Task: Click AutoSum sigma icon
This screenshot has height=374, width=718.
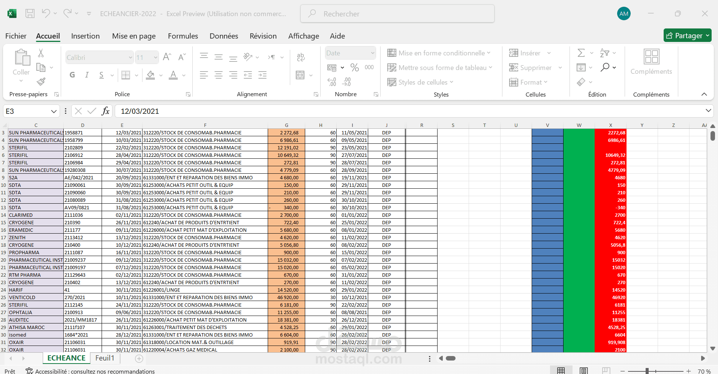Action: tap(581, 53)
